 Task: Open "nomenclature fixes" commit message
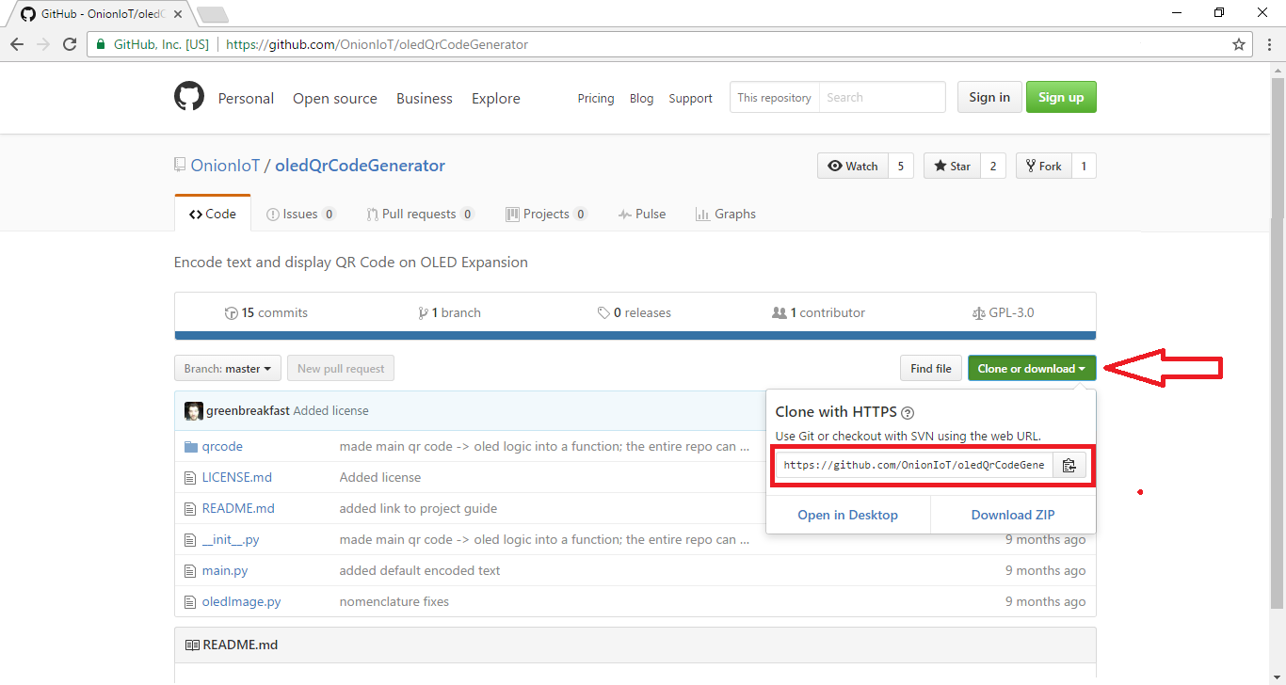(394, 602)
